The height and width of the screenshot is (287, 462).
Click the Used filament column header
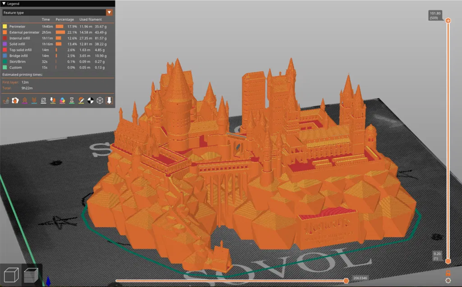click(x=90, y=19)
